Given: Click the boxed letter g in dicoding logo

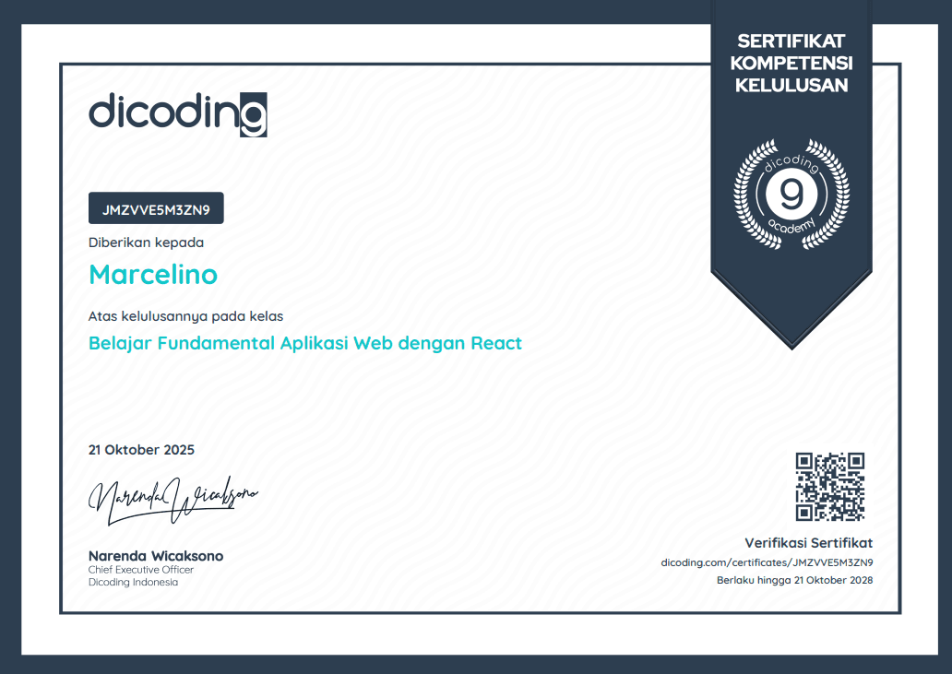Looking at the screenshot, I should (x=253, y=115).
